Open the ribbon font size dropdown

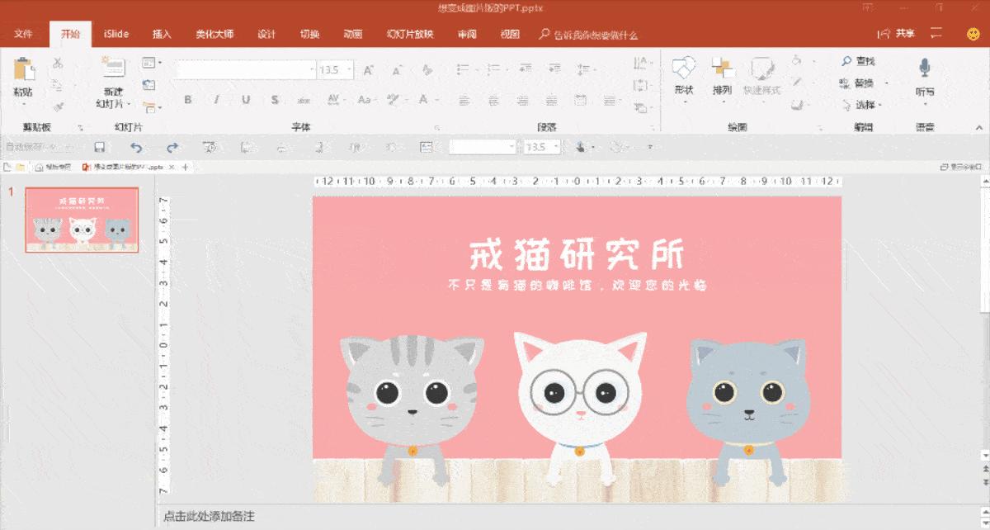pyautogui.click(x=350, y=70)
